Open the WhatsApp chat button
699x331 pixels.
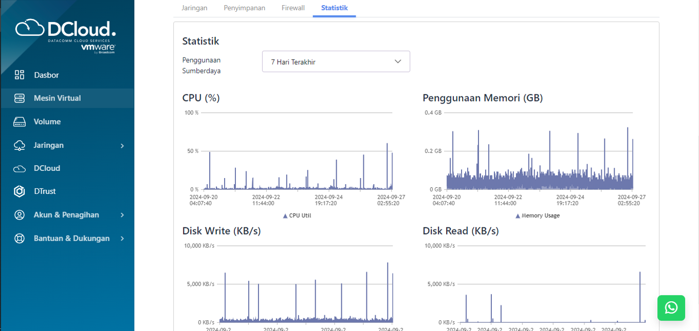tap(671, 308)
